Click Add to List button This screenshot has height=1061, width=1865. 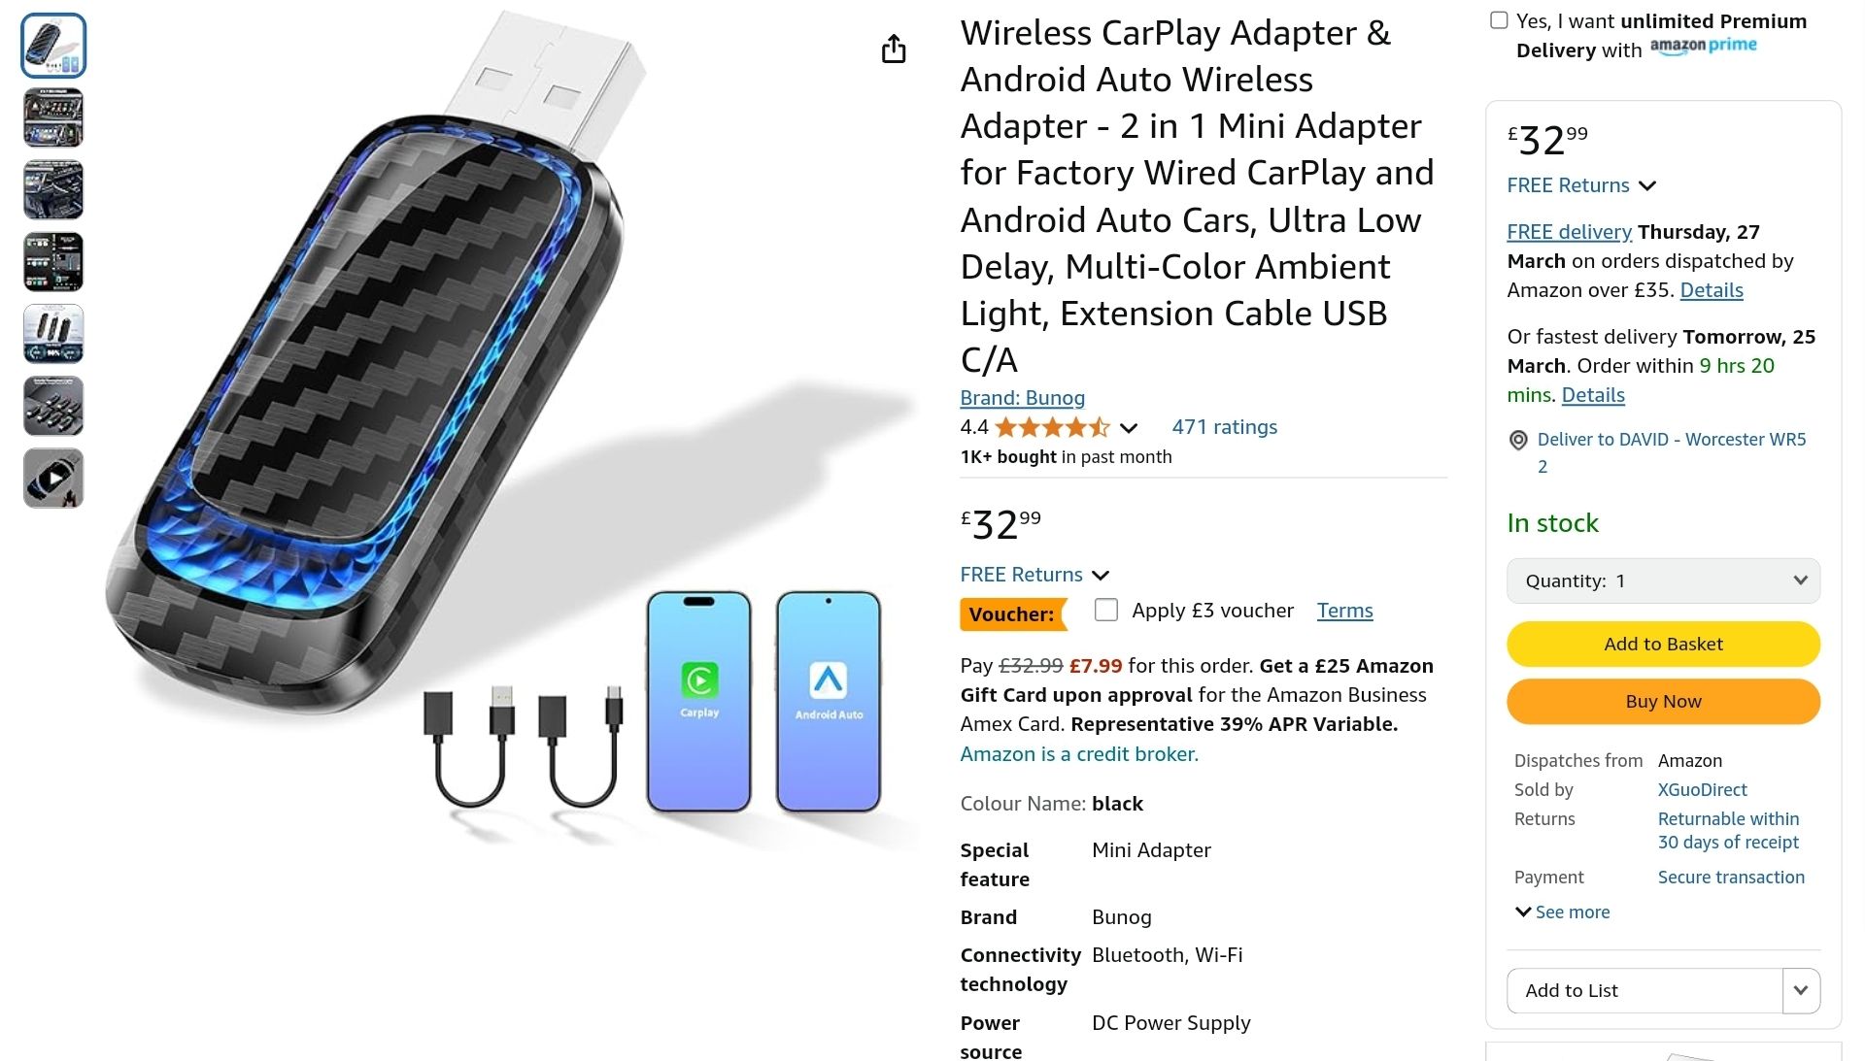coord(1645,990)
